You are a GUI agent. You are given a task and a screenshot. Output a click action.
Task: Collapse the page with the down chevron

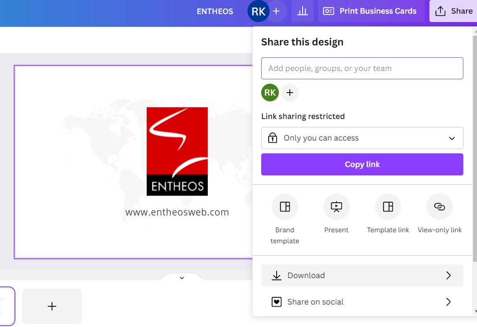point(181,278)
